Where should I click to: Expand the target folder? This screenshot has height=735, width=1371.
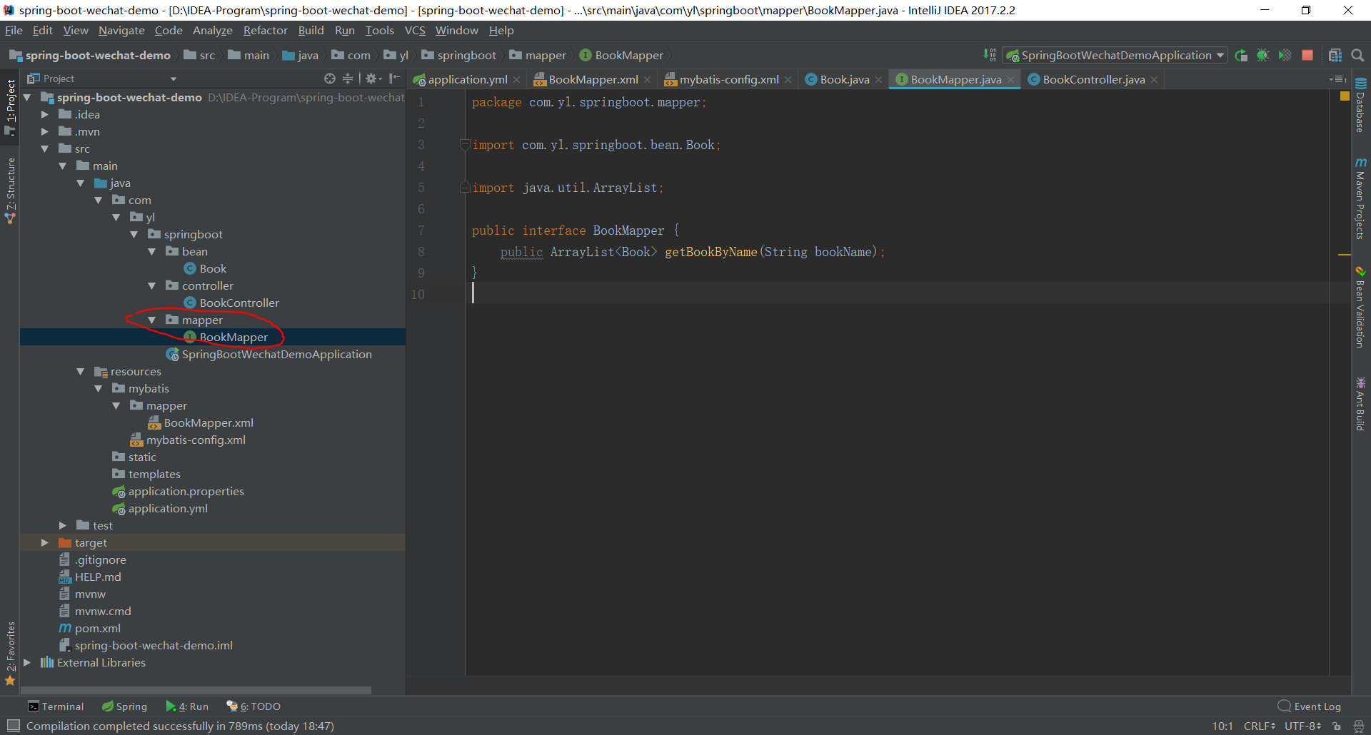[45, 542]
